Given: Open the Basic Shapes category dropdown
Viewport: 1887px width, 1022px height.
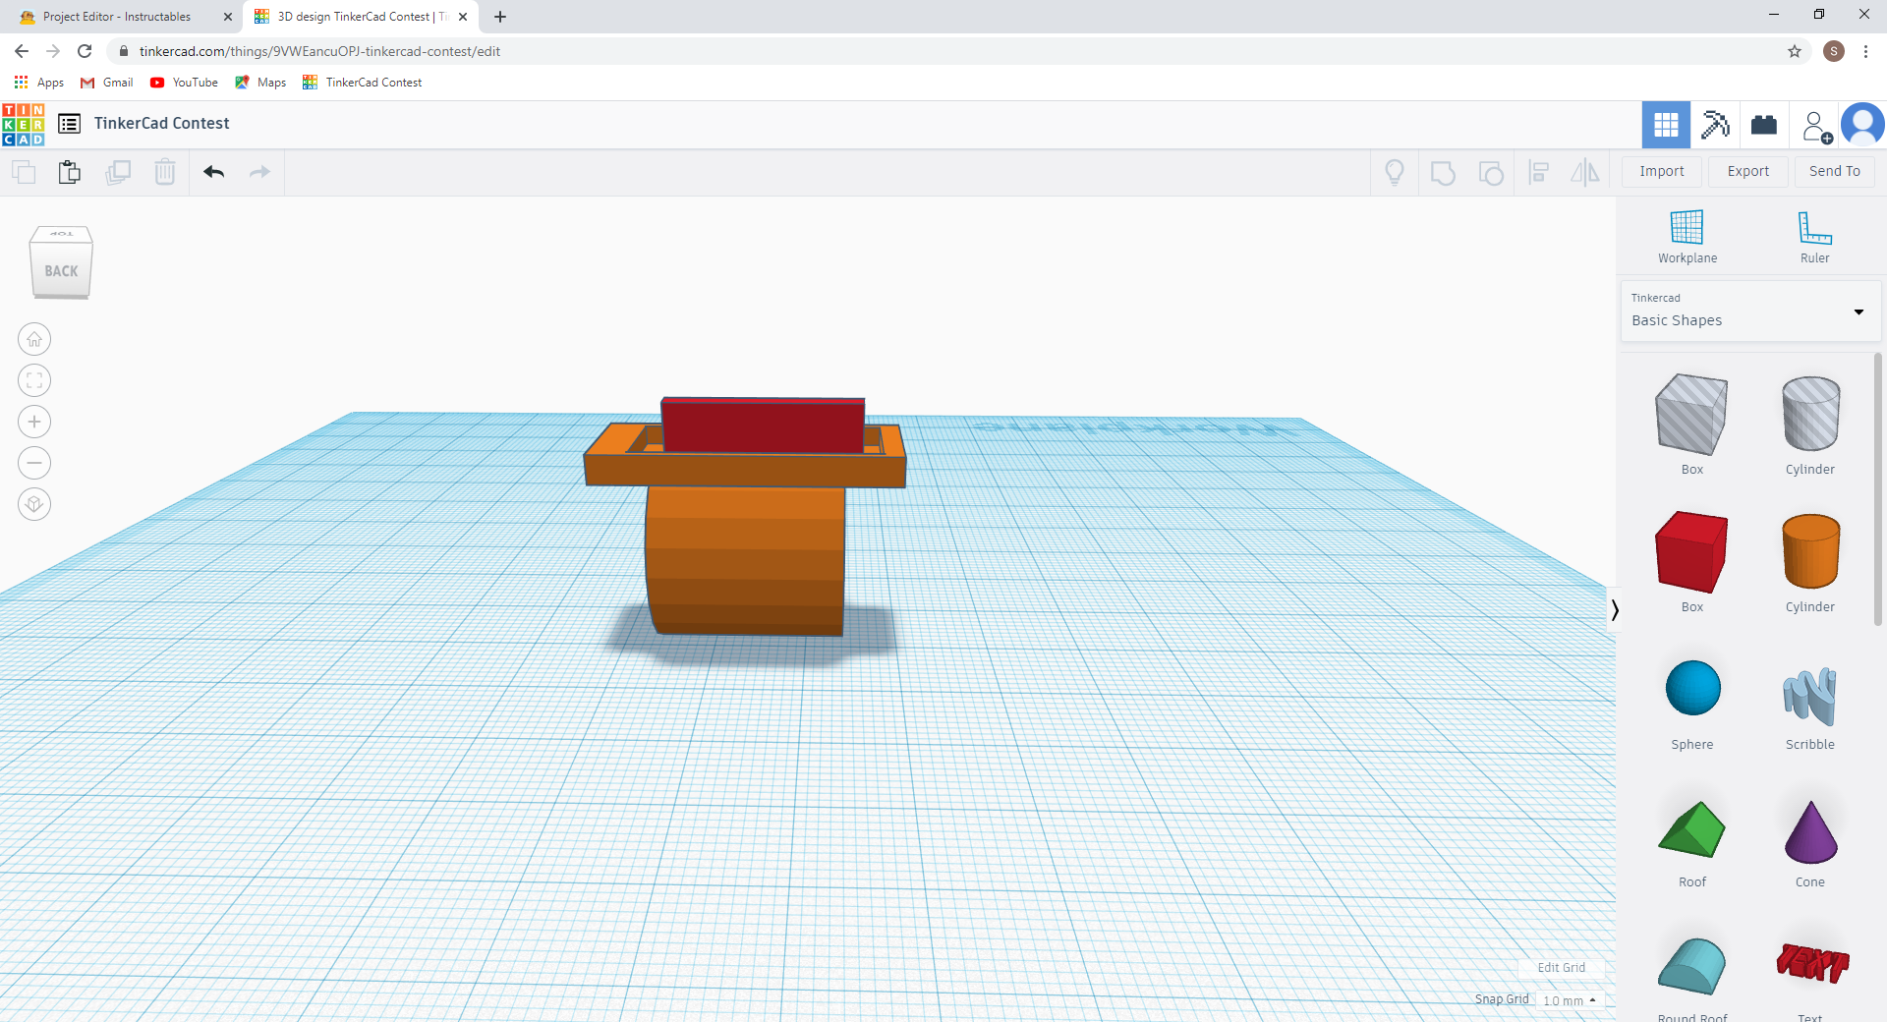Looking at the screenshot, I should (x=1750, y=312).
